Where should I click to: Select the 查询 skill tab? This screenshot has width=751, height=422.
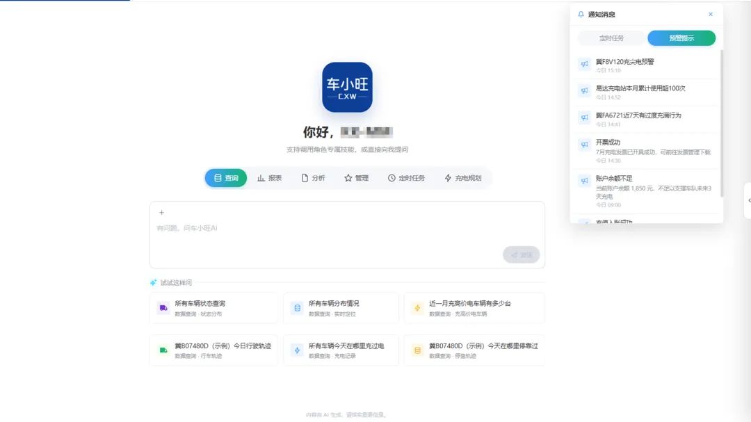tap(225, 178)
